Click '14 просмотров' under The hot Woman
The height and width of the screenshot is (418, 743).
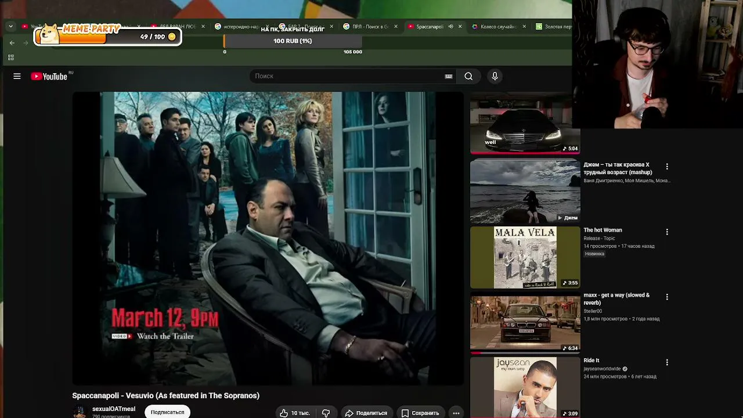tap(600, 246)
